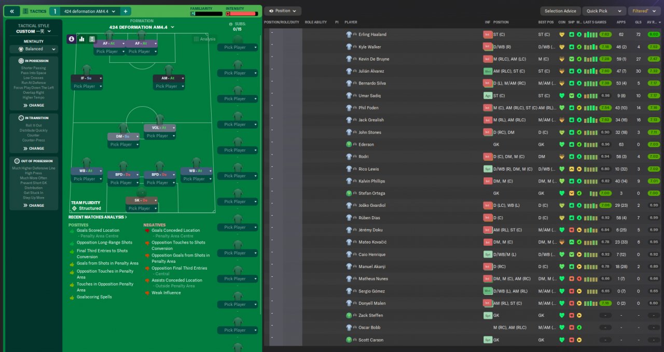Viewport: 664px width, 352px height.
Task: Open the Position view dropdown
Action: point(283,11)
